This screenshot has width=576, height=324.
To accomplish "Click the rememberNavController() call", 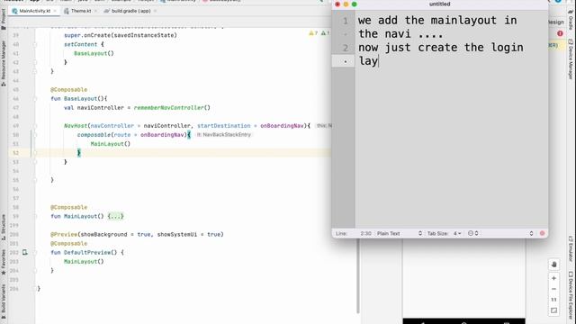I will point(172,108).
